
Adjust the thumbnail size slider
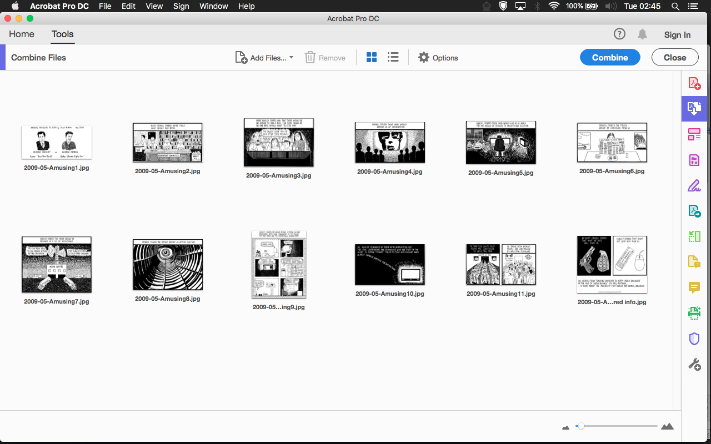[x=581, y=426]
